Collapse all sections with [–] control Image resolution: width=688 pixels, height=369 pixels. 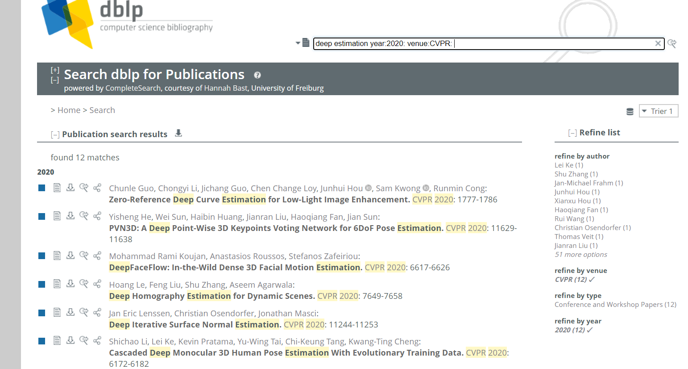(x=55, y=80)
